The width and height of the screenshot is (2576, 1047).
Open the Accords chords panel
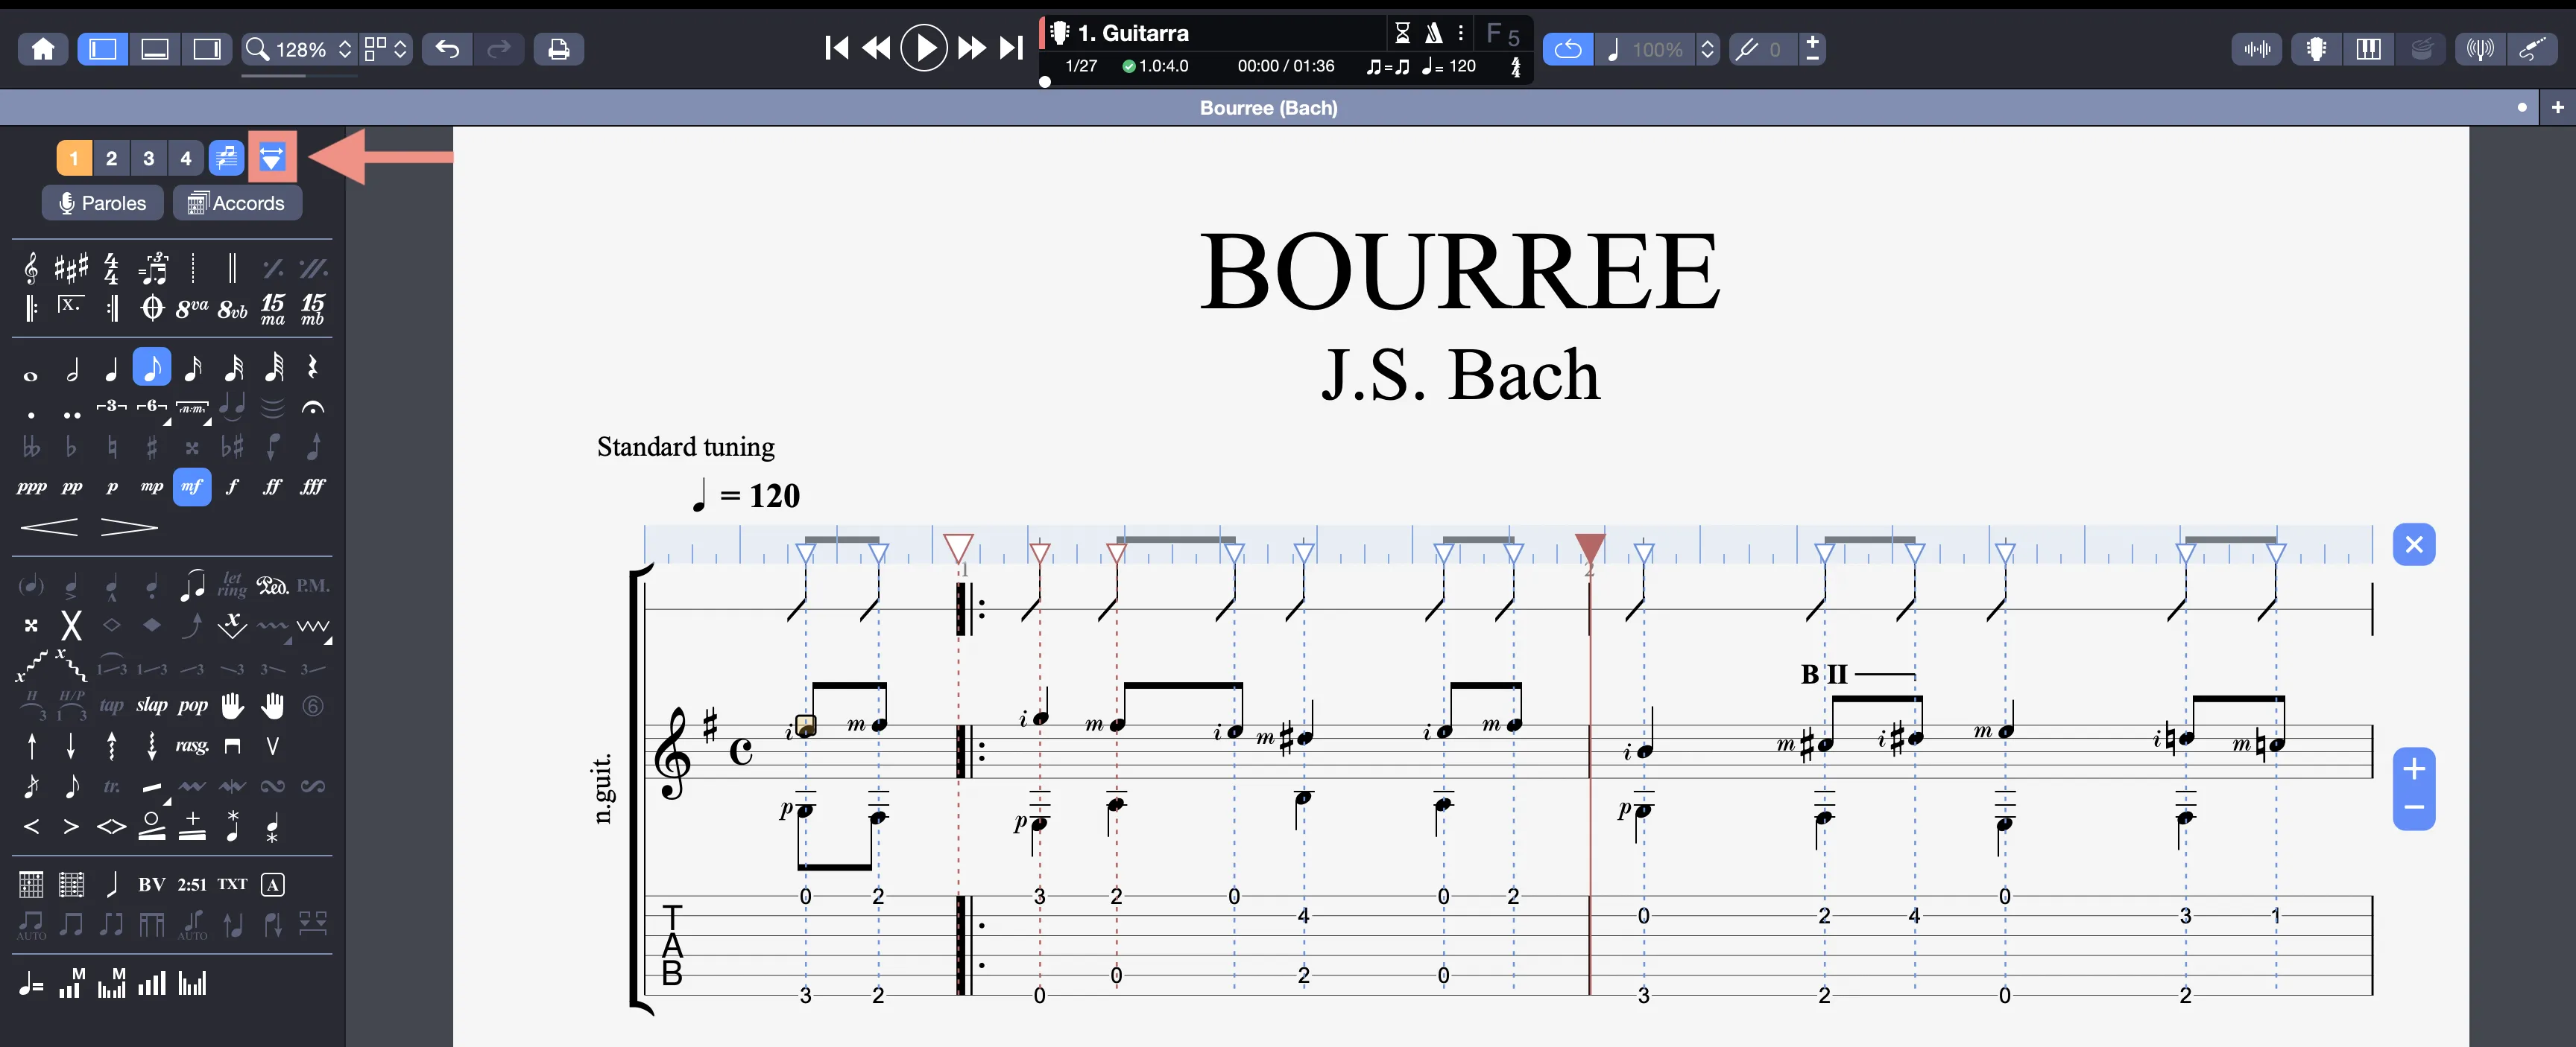pyautogui.click(x=237, y=203)
